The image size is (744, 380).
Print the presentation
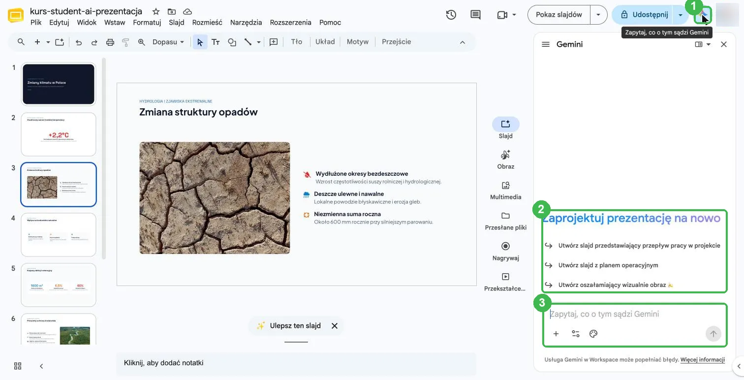pyautogui.click(x=110, y=42)
